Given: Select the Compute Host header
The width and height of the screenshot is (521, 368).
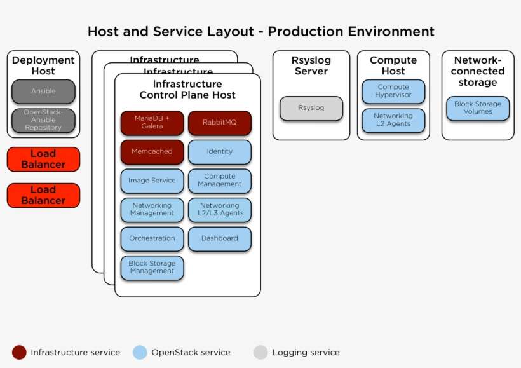Looking at the screenshot, I should point(393,65).
